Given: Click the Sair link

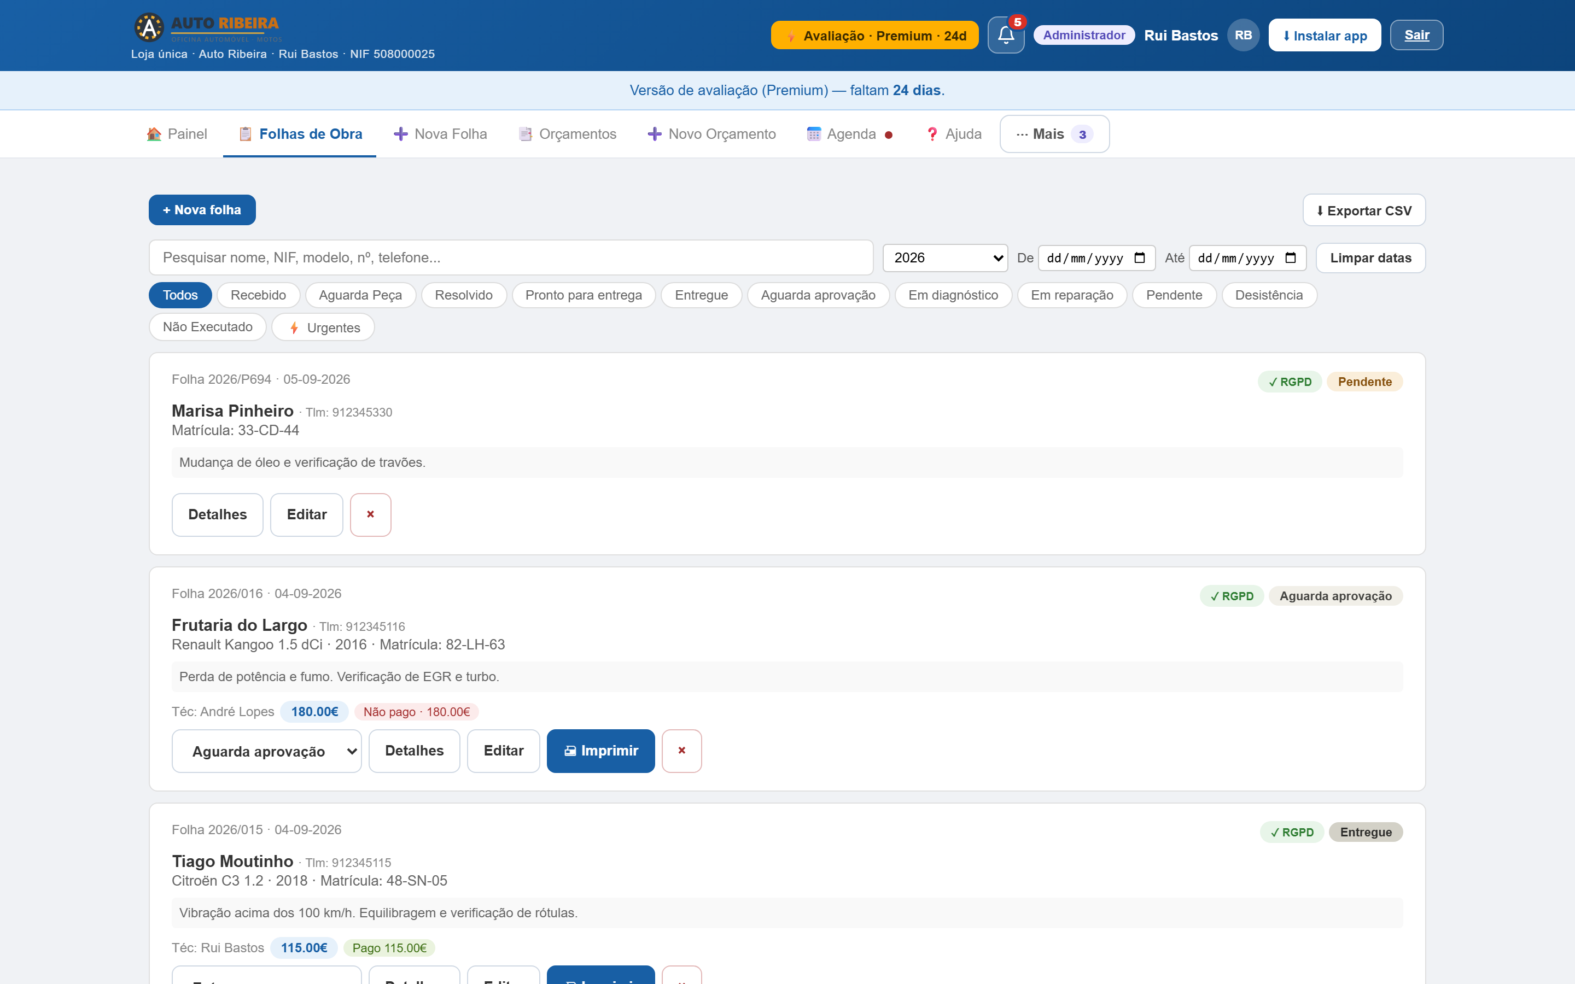Looking at the screenshot, I should [1416, 35].
